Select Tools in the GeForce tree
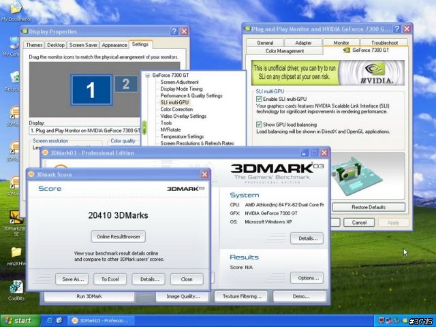436x327 pixels. (x=166, y=123)
